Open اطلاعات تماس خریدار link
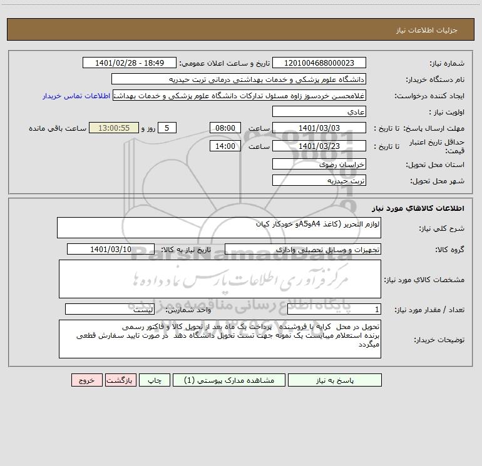482x466 pixels. (76, 96)
